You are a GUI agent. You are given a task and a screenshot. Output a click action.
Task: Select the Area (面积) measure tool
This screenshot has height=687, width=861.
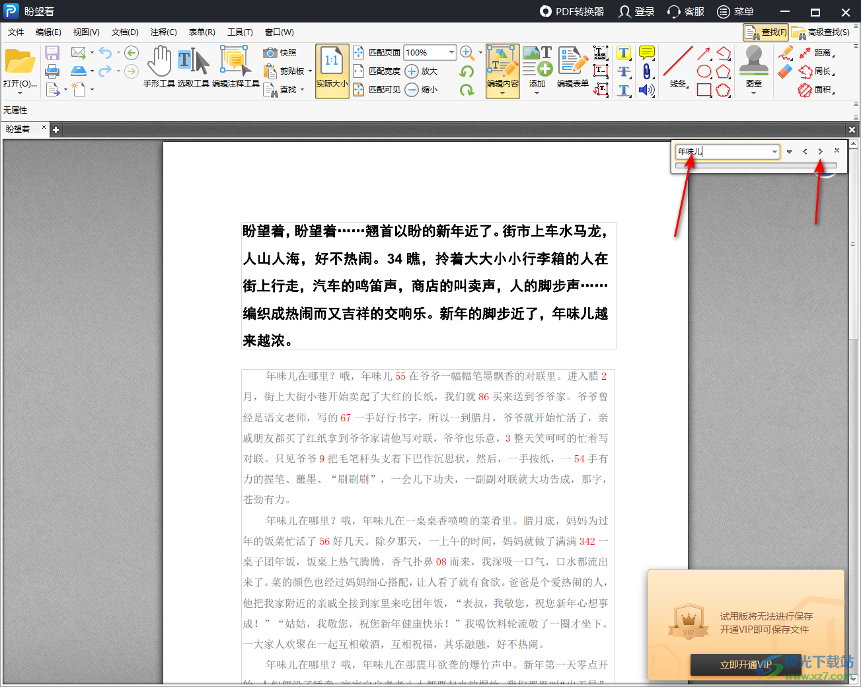click(x=816, y=90)
